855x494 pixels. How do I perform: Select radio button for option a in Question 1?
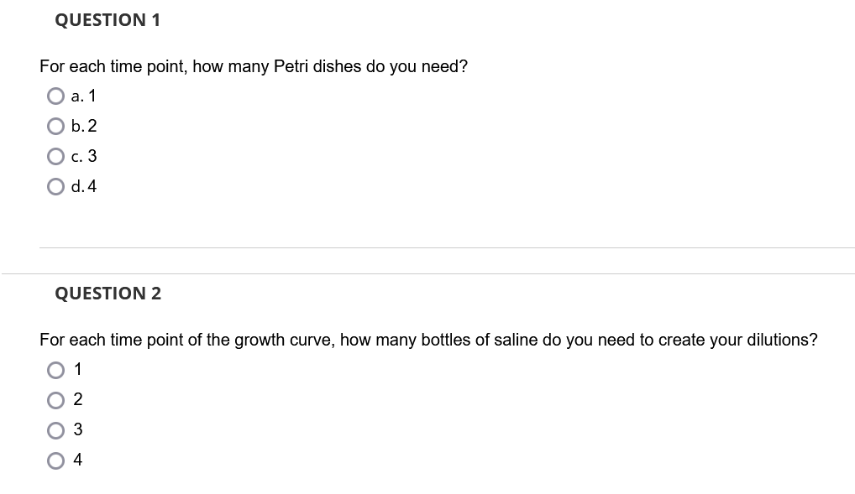click(55, 96)
